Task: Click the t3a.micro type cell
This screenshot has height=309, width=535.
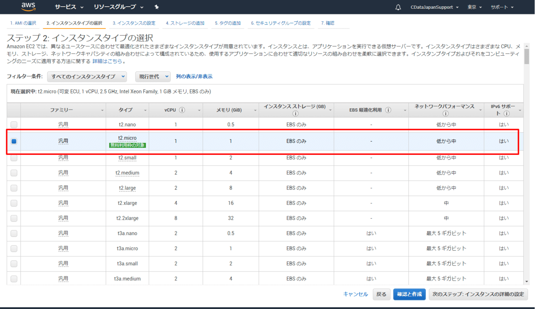Action: click(128, 248)
